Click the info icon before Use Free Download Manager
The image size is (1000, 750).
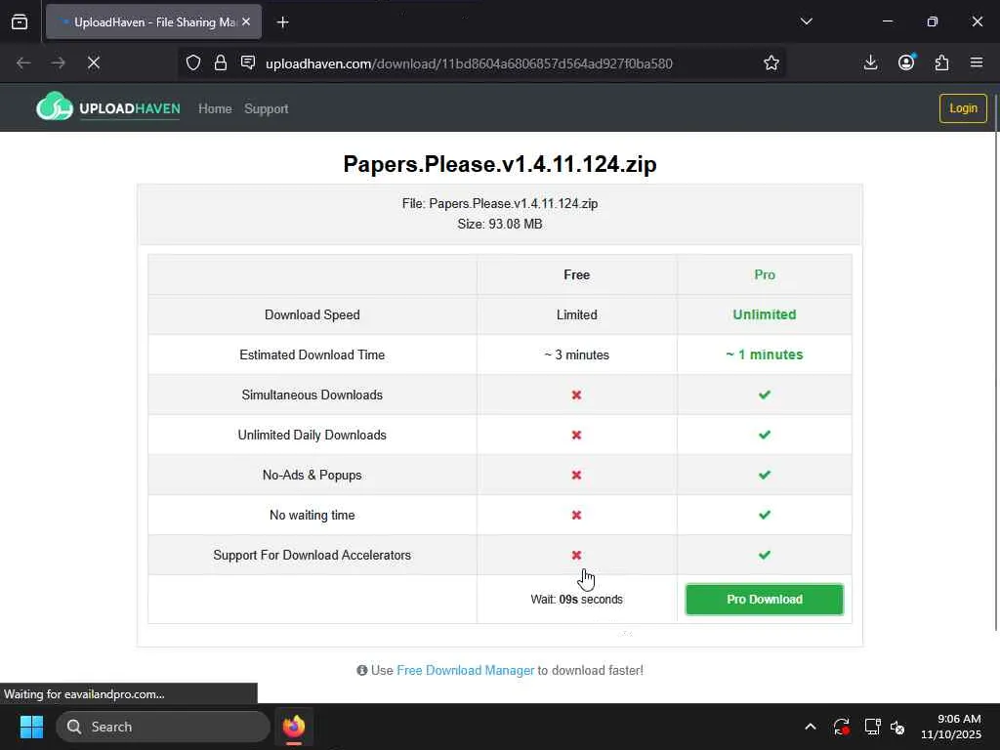point(362,670)
